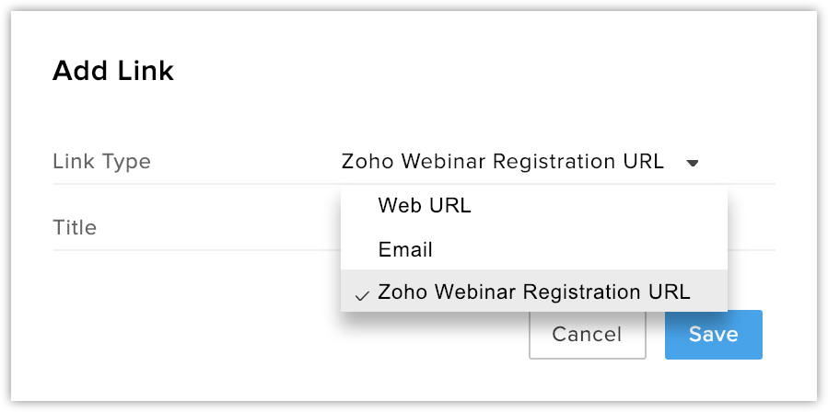Switch link type to Email

405,249
